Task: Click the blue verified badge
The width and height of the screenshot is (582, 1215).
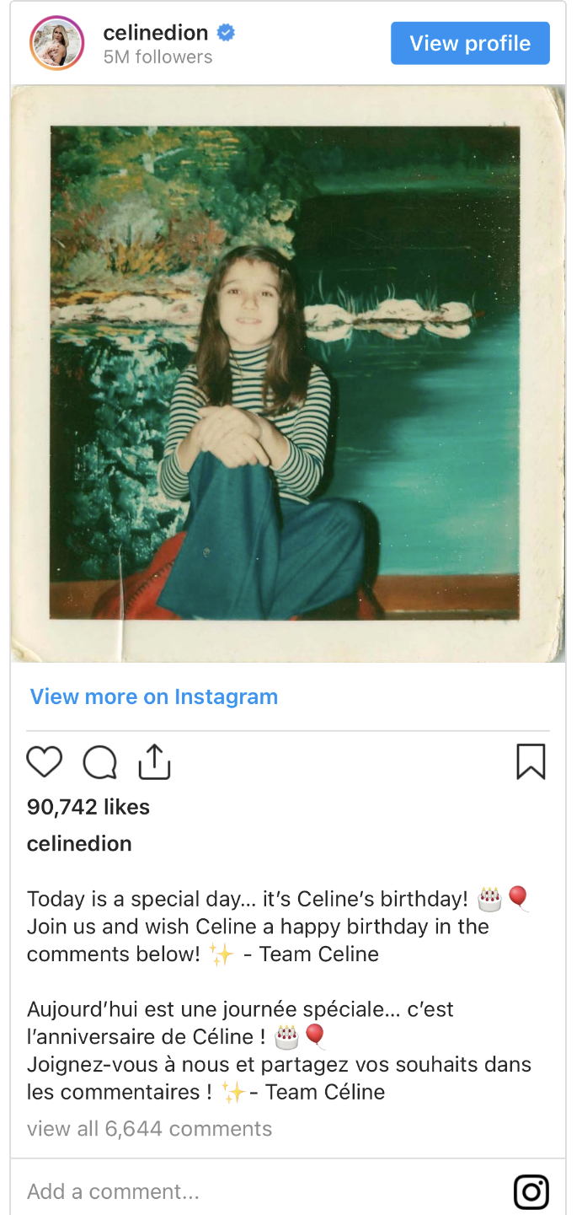Action: pos(226,33)
